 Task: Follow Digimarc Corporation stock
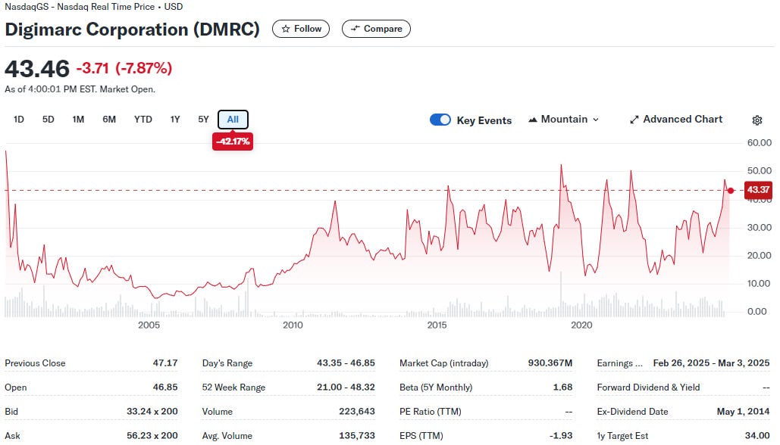click(301, 29)
